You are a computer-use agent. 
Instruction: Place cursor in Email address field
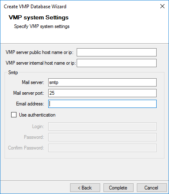click(x=102, y=104)
